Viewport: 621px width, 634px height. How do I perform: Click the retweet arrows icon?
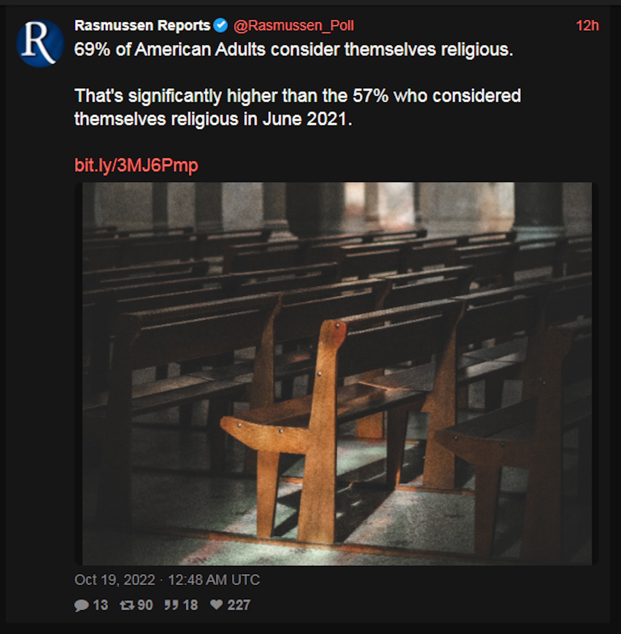[127, 605]
